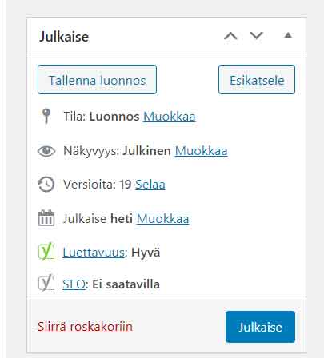Collapse the Julkaise panel with triangle toggle
The image size is (324, 358).
point(288,35)
